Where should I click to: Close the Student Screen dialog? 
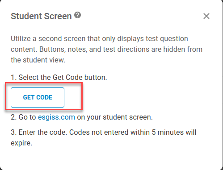point(206,16)
